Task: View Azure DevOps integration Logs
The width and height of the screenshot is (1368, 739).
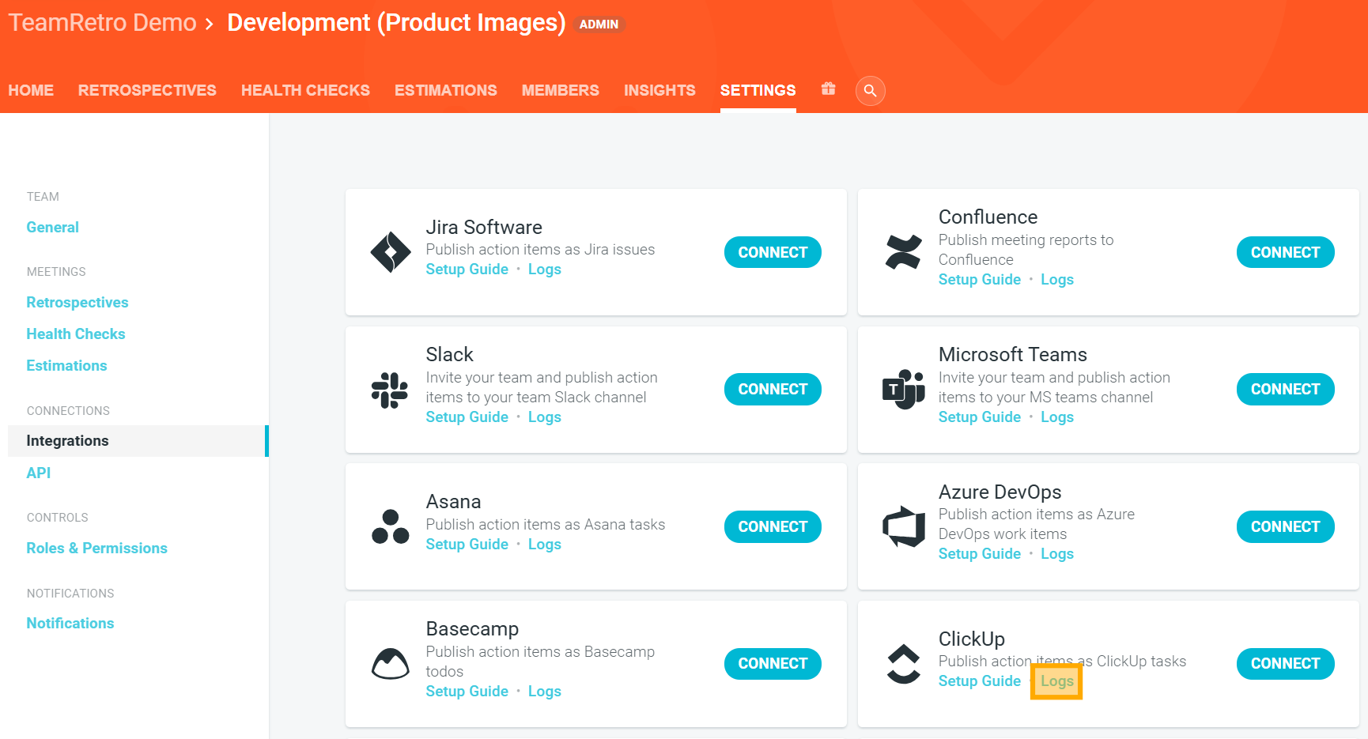Action: pyautogui.click(x=1057, y=554)
